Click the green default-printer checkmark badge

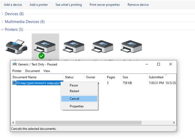click(42, 56)
